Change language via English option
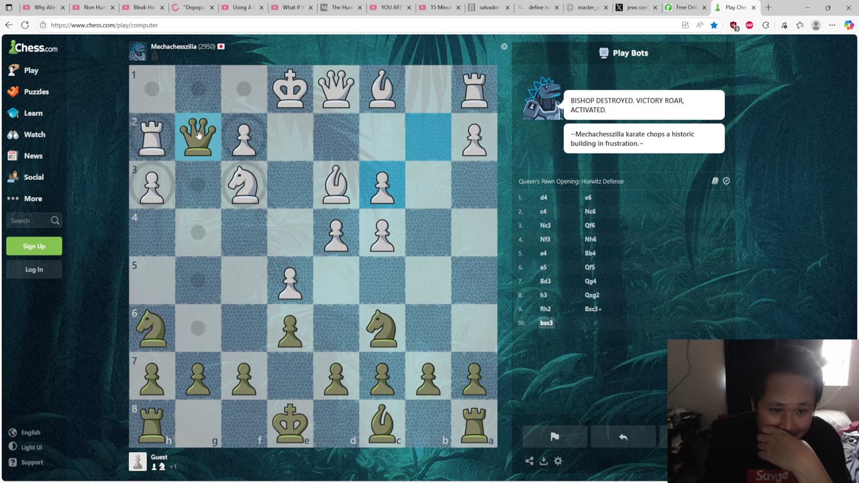The image size is (859, 483). coord(25,433)
